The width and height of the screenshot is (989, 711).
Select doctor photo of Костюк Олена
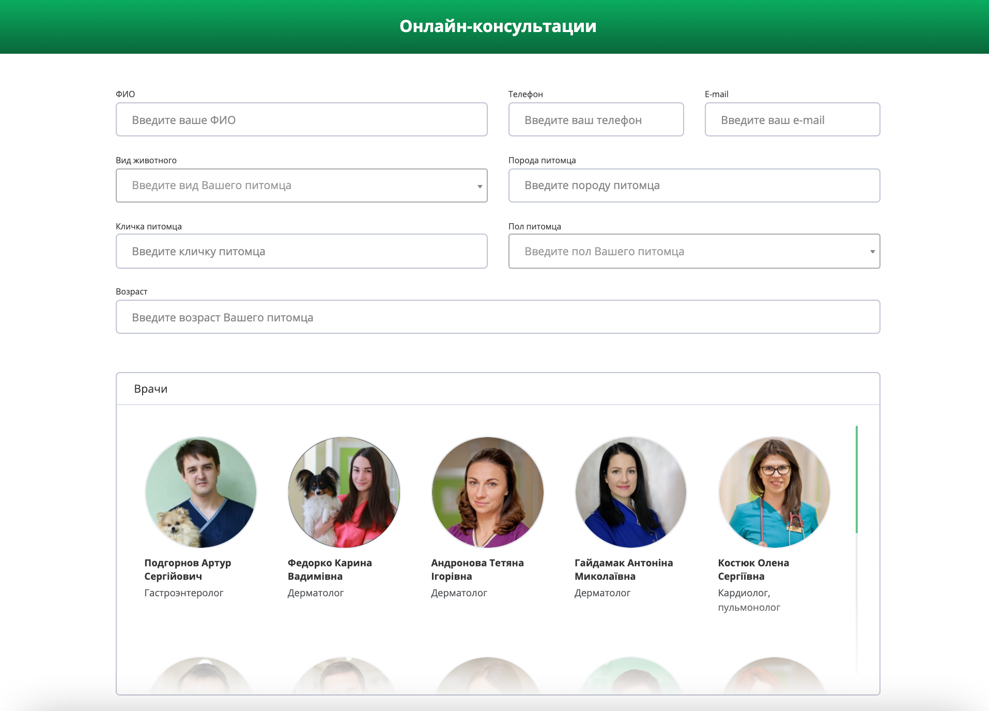tap(775, 492)
